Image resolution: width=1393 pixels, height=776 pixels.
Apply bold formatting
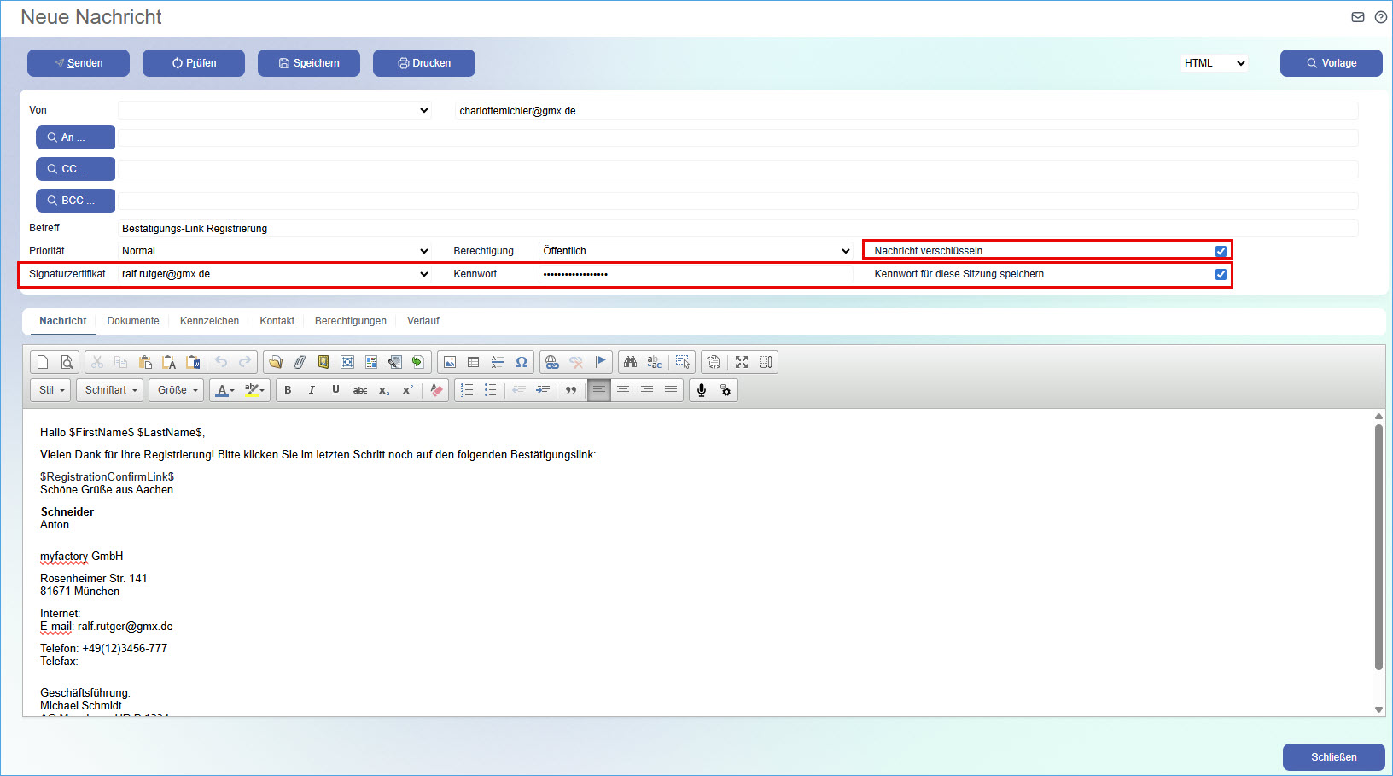(x=288, y=390)
